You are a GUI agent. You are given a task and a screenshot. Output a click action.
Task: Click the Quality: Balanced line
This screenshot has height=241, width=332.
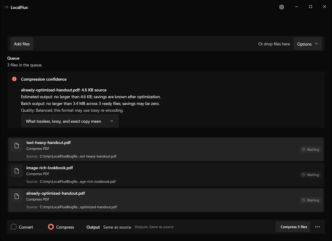point(72,110)
